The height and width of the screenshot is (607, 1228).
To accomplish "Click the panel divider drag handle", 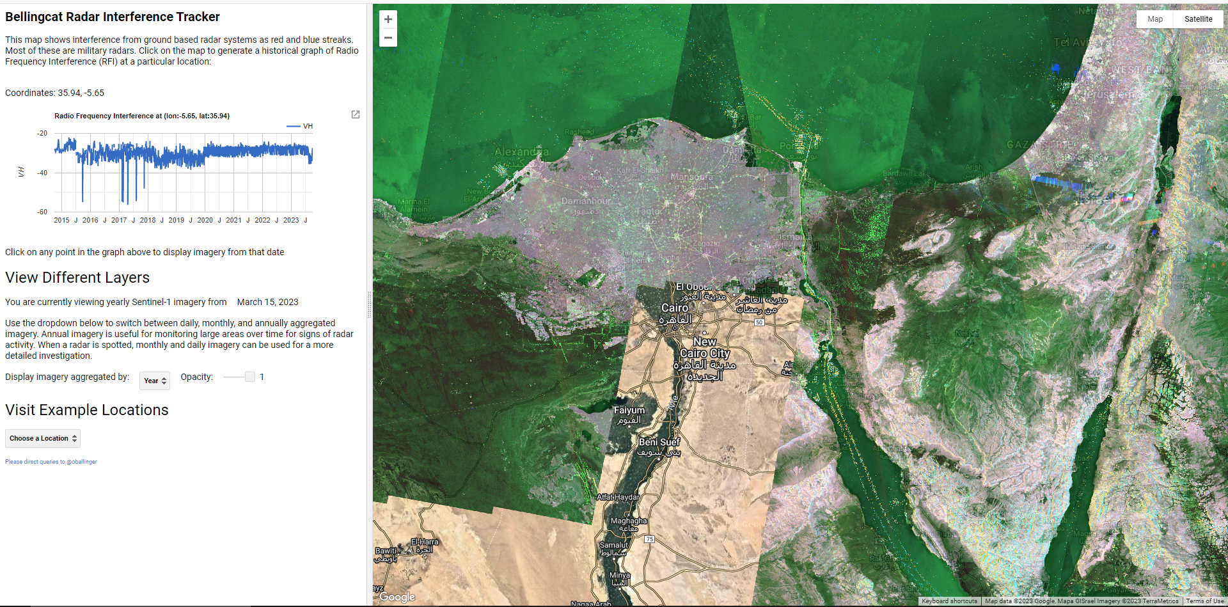I will tap(369, 304).
